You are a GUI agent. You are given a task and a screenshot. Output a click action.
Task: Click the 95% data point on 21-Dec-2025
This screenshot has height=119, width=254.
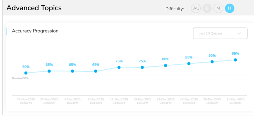pyautogui.click(x=235, y=60)
